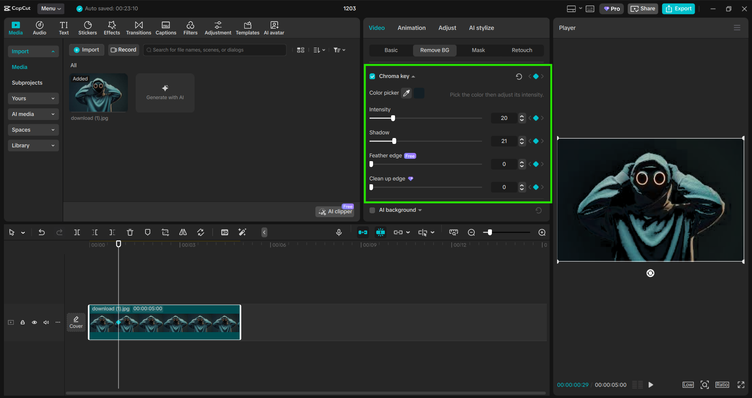Open the Filters panel
Image resolution: width=752 pixels, height=398 pixels.
tap(190, 28)
